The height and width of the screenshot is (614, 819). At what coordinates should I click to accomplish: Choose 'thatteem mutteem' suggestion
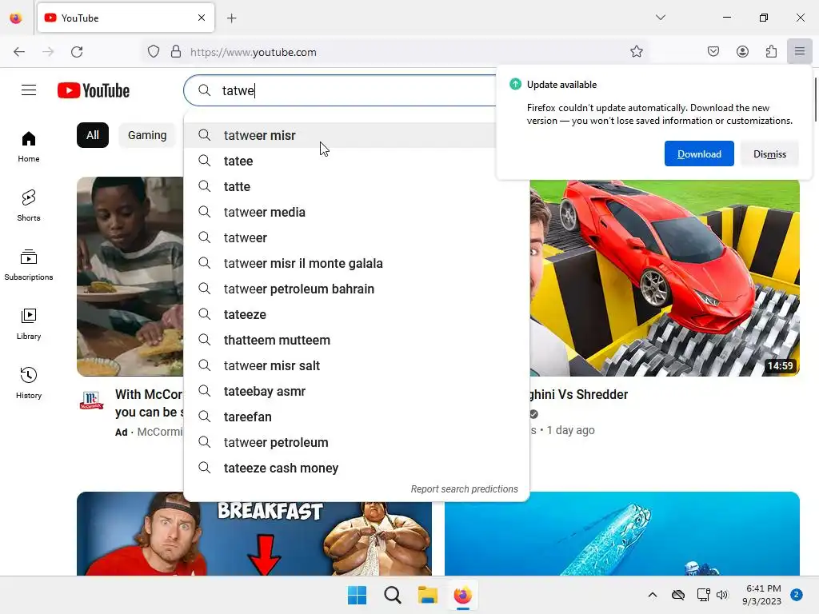click(356, 340)
